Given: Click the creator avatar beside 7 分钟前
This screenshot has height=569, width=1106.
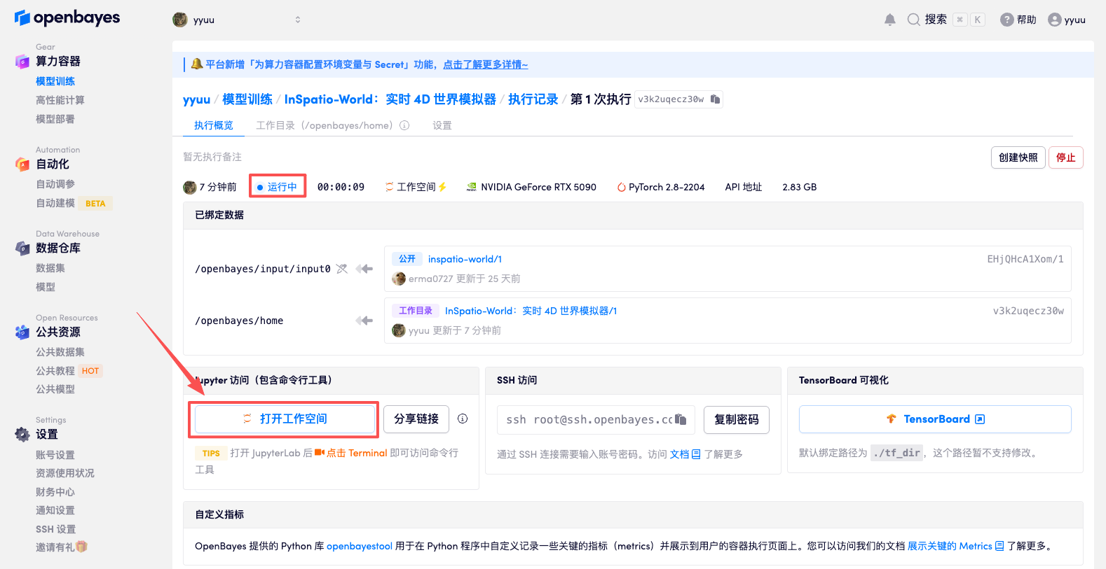Looking at the screenshot, I should click(190, 187).
